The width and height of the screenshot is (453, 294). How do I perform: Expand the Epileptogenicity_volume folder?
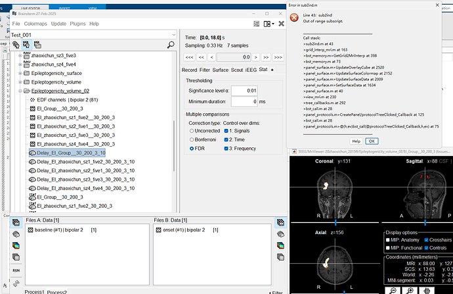(20, 82)
